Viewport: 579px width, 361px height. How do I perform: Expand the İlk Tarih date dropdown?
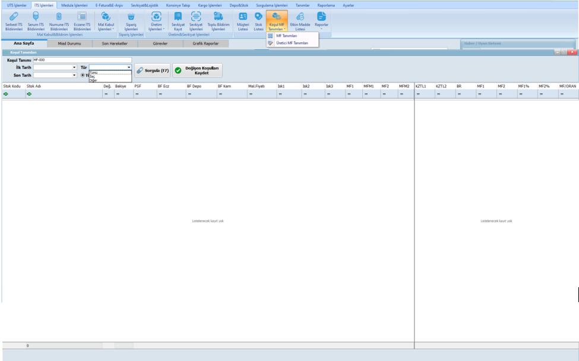(74, 68)
